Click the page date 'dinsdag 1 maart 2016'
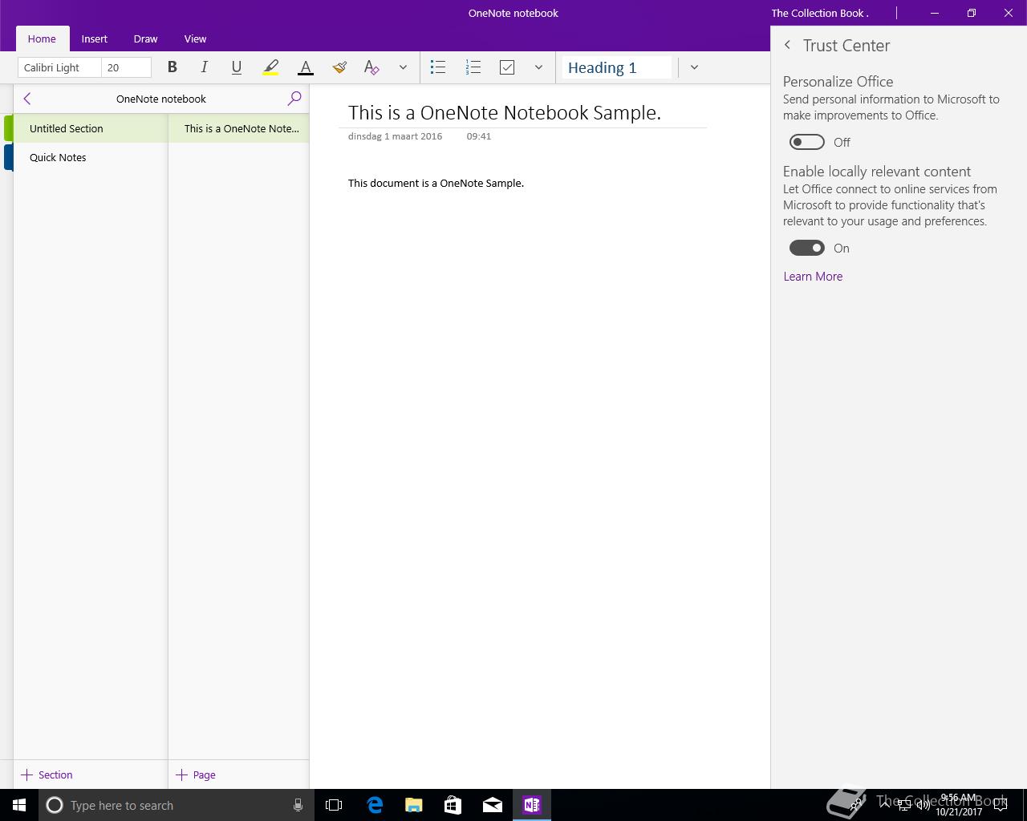 tap(395, 136)
